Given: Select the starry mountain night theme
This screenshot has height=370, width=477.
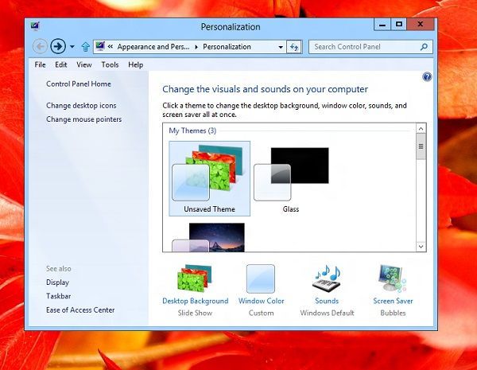Looking at the screenshot, I should [208, 237].
